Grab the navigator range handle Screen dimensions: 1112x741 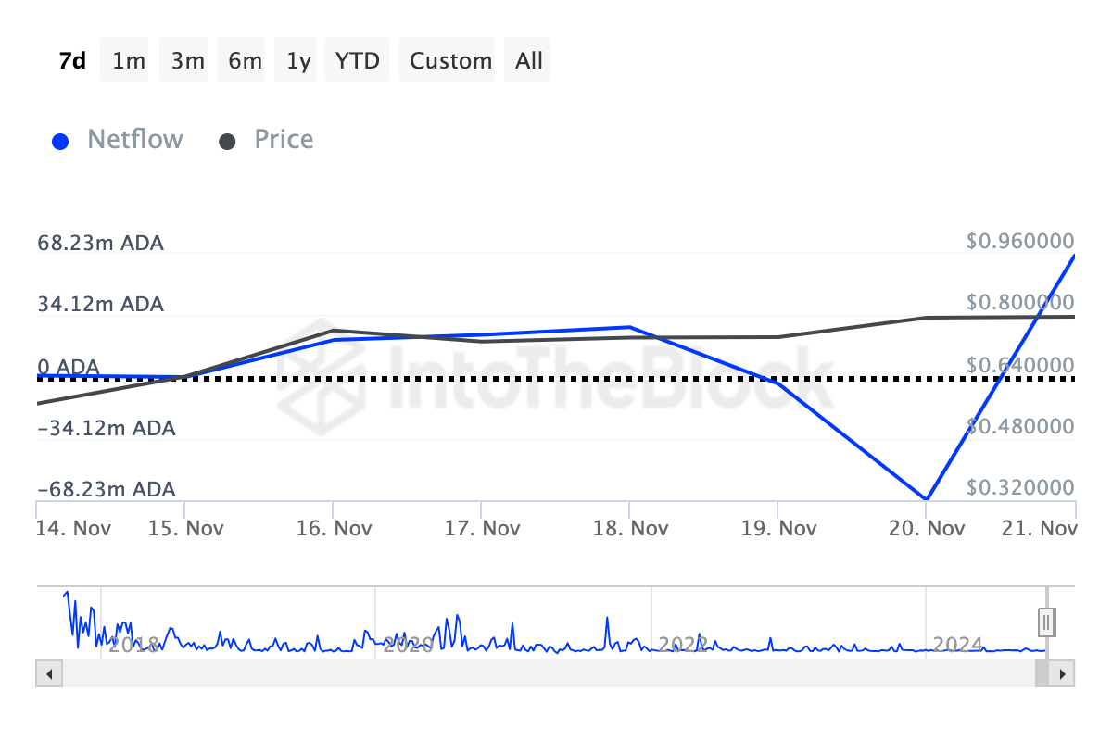click(x=1047, y=621)
